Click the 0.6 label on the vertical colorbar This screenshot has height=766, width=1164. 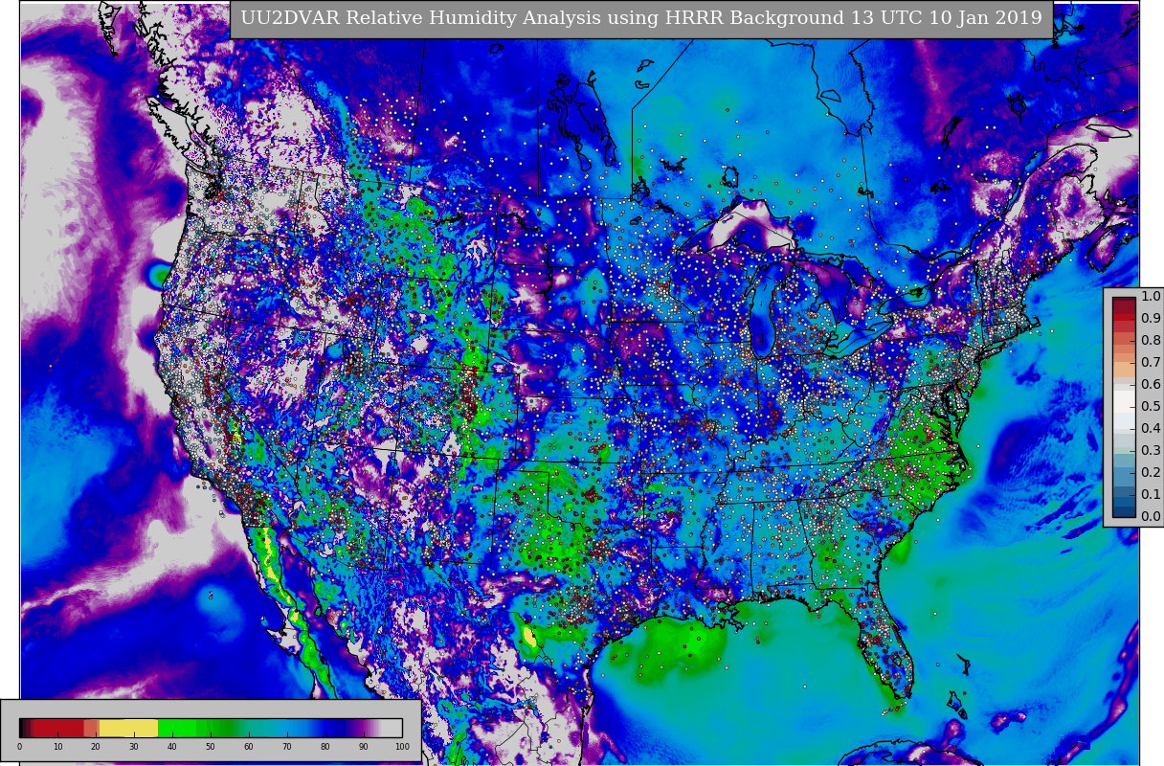pyautogui.click(x=1151, y=385)
